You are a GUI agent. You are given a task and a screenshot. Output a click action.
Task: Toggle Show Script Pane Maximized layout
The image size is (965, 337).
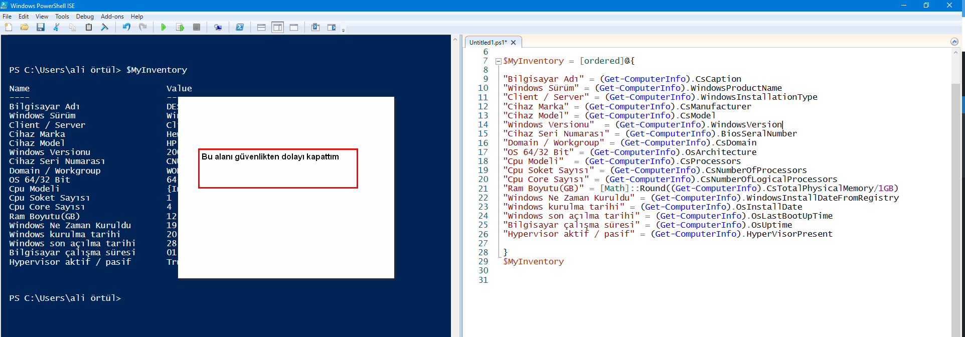294,28
